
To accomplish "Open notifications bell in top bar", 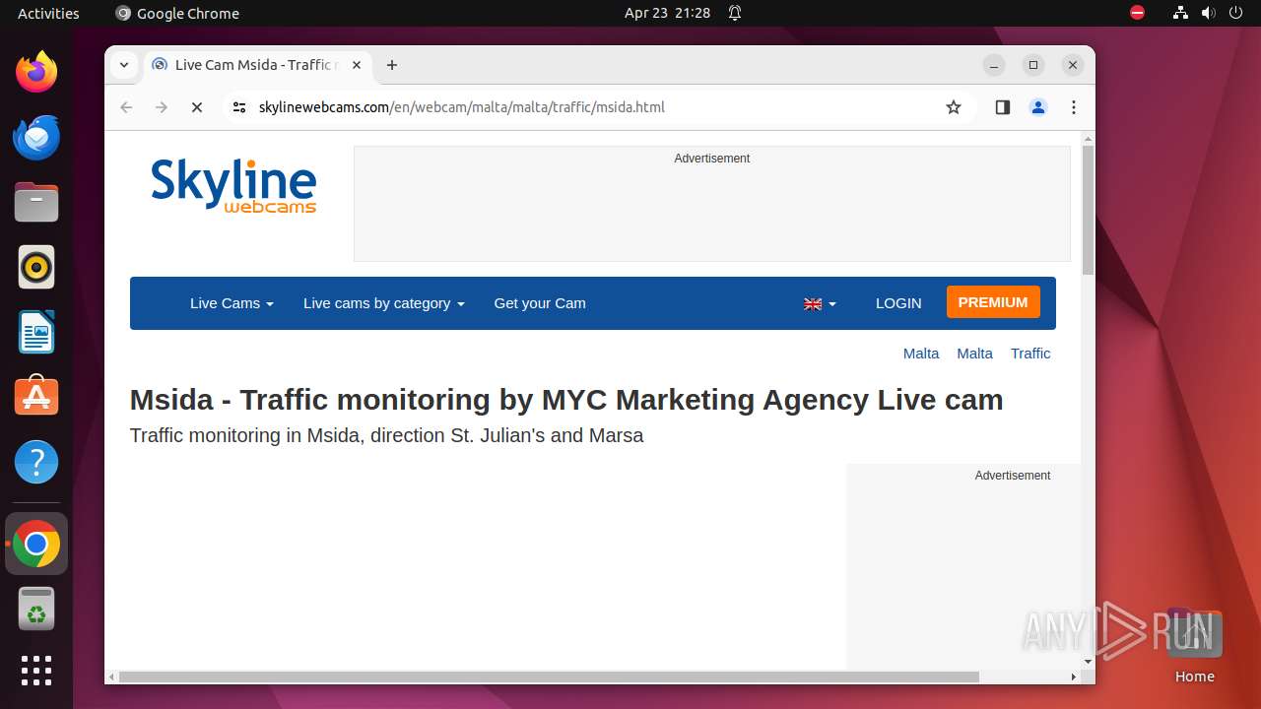I will pos(735,13).
